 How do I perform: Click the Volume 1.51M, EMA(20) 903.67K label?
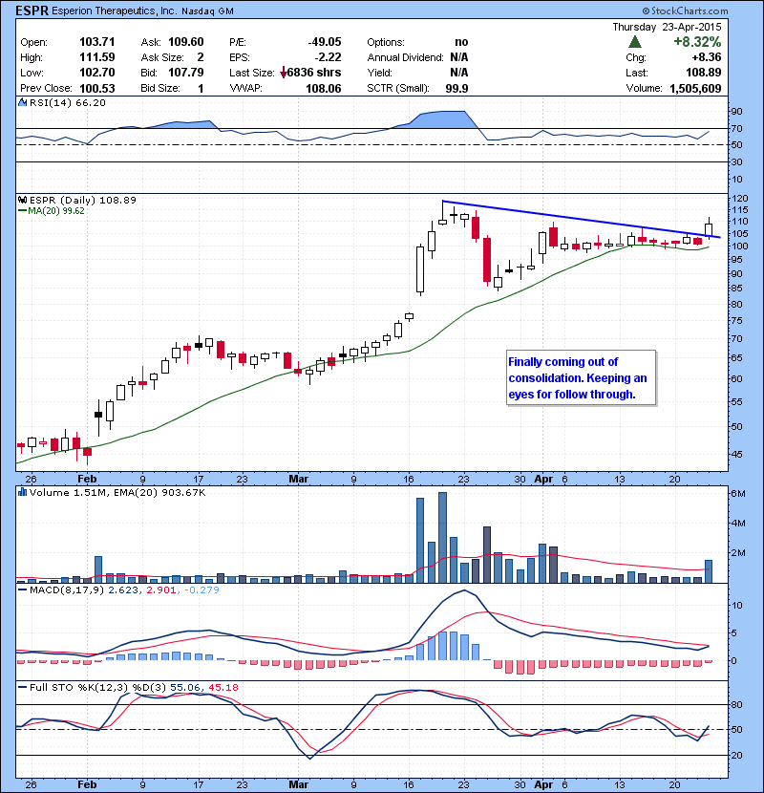pyautogui.click(x=117, y=492)
